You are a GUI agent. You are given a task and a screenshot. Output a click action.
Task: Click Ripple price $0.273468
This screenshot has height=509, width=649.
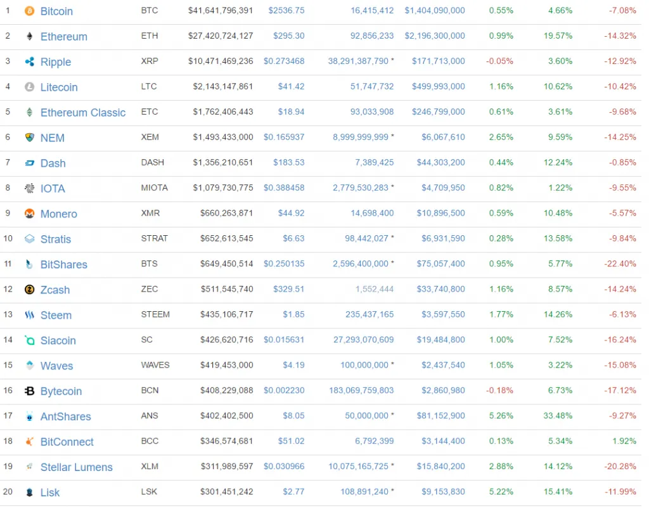click(x=284, y=61)
